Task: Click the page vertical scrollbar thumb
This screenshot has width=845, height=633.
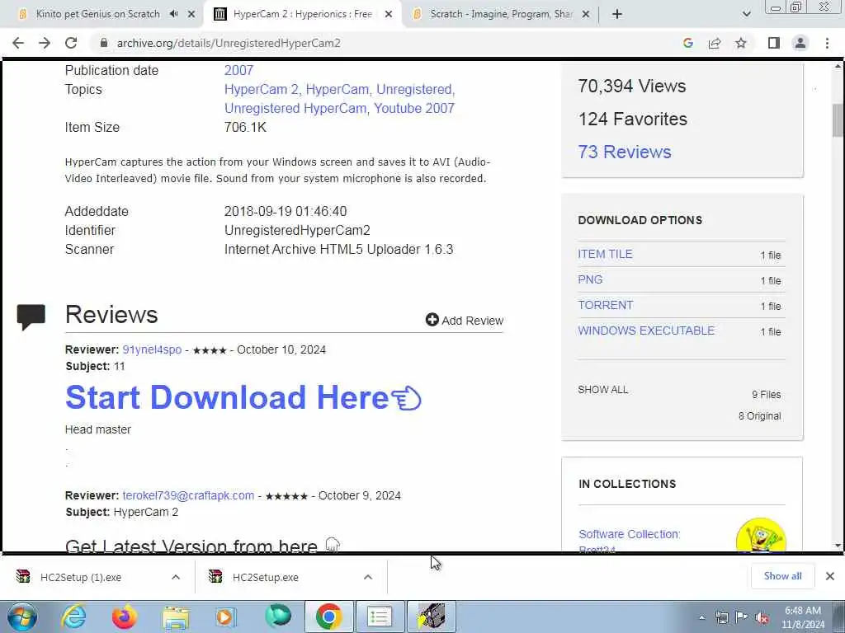Action: pos(838,120)
